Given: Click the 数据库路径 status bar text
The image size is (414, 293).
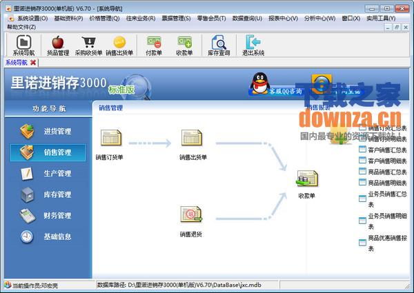Looking at the screenshot, I should pos(179,285).
